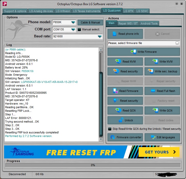Click the Cancel X icon
Viewport: 186px width, 179px height.
157,34
